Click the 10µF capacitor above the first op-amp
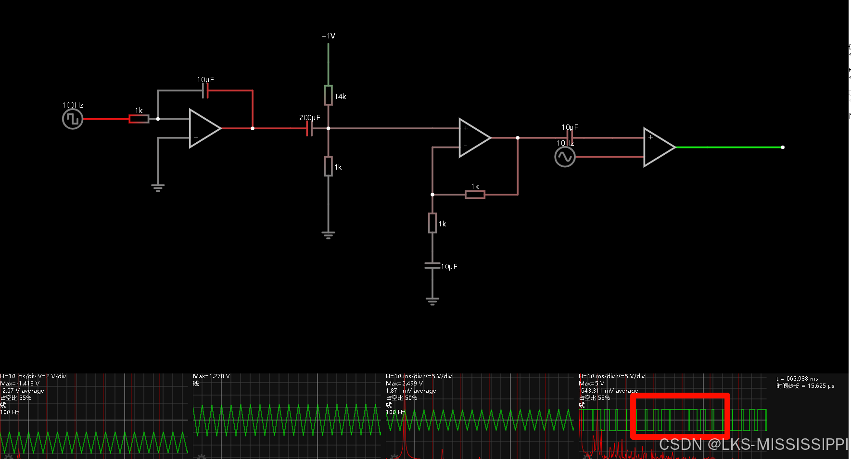Screen dimensions: 851x459 pos(205,90)
